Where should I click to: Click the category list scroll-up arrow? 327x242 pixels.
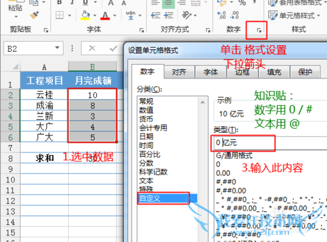[x=203, y=102]
